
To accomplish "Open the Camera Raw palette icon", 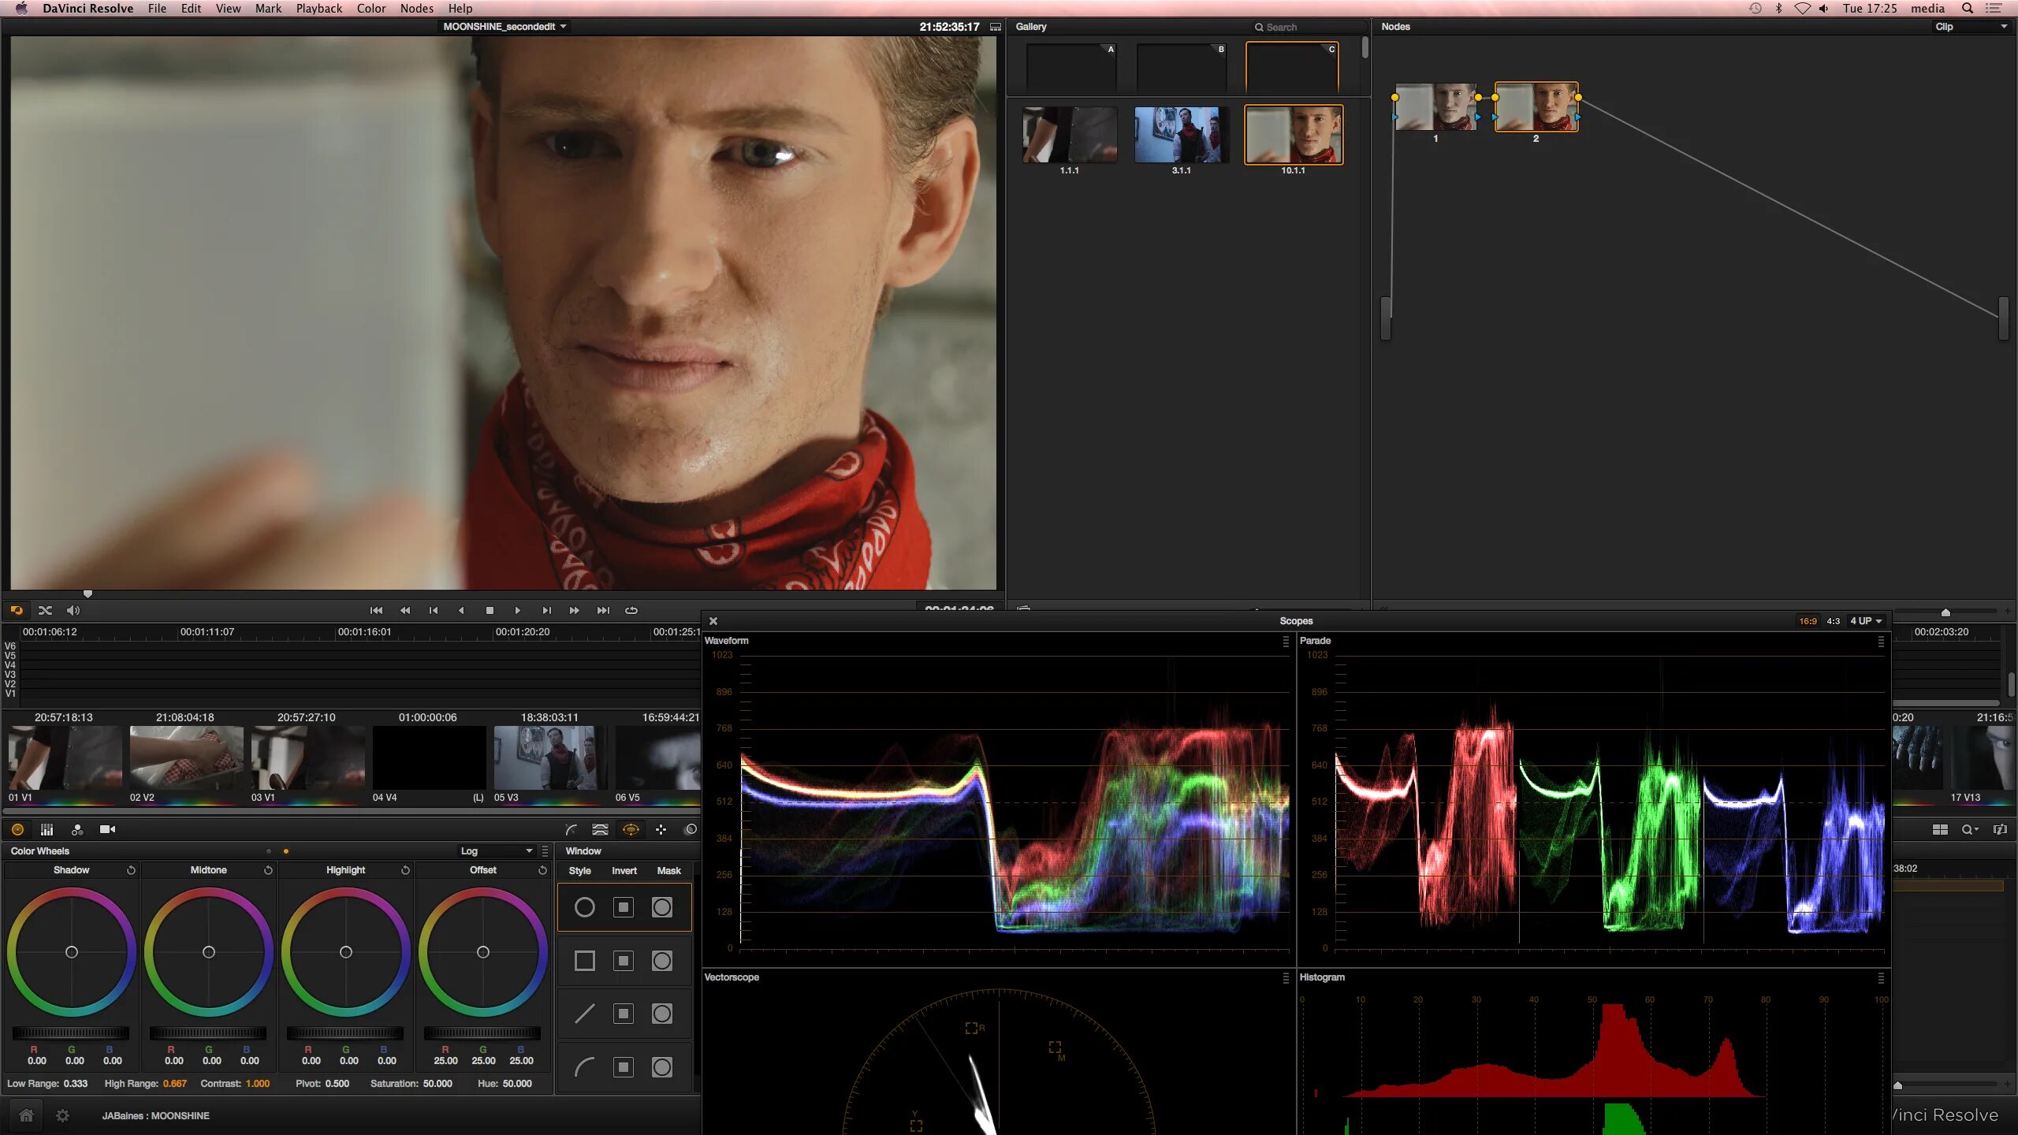I will tap(107, 829).
